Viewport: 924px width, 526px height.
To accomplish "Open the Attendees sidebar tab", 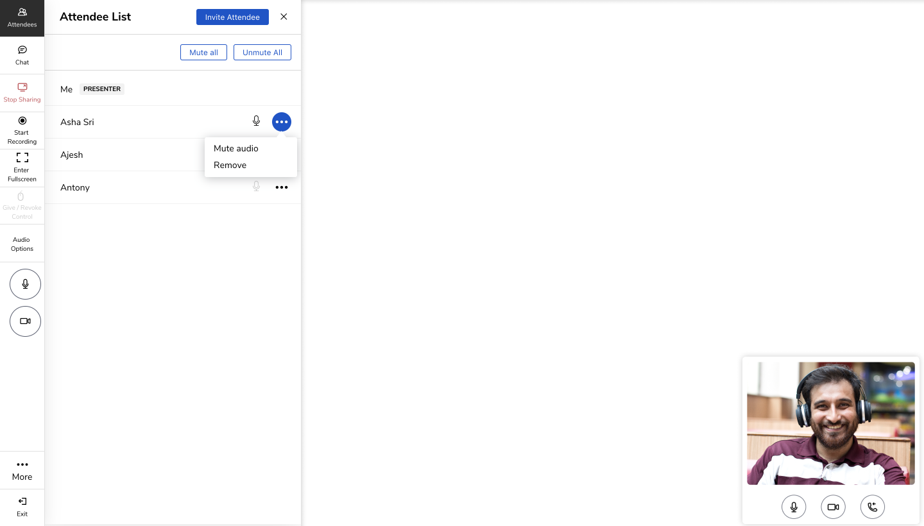I will pyautogui.click(x=22, y=18).
